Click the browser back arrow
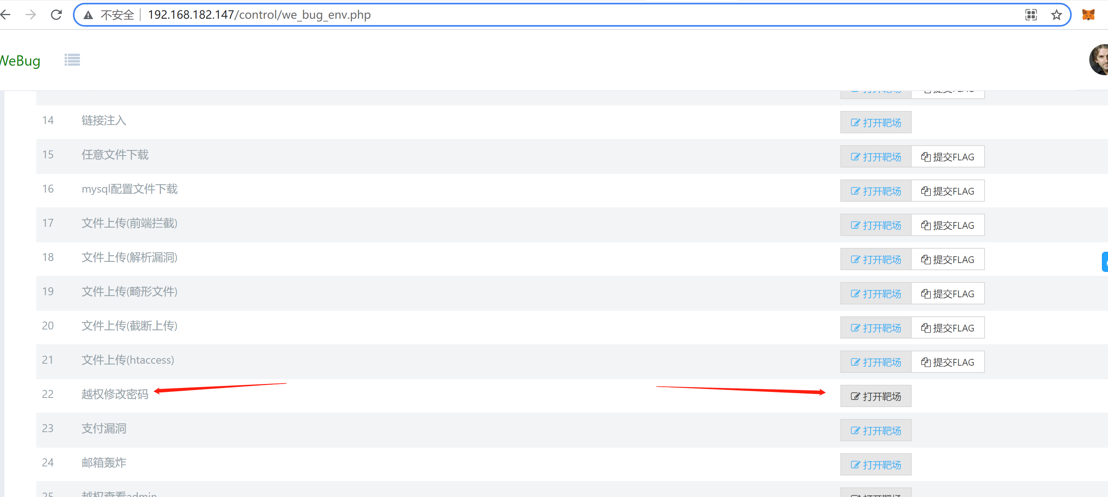Image resolution: width=1108 pixels, height=497 pixels. [x=5, y=15]
